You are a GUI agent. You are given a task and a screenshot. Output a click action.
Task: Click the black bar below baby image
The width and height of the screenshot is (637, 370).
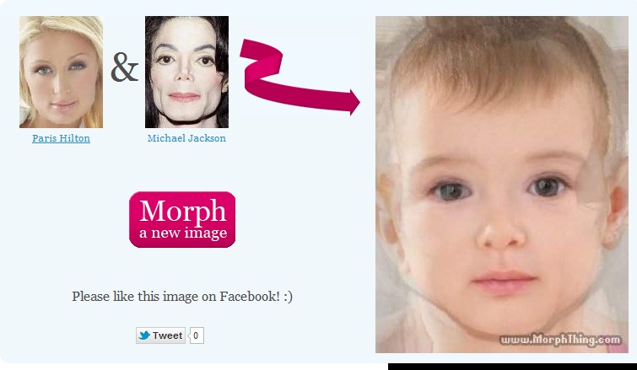pos(512,367)
